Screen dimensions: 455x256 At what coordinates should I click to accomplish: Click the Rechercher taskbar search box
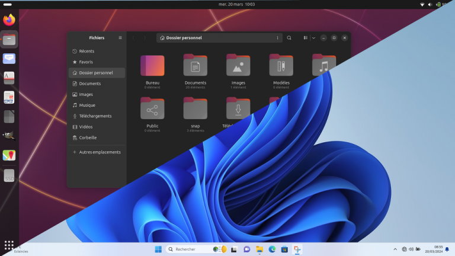pyautogui.click(x=190, y=249)
